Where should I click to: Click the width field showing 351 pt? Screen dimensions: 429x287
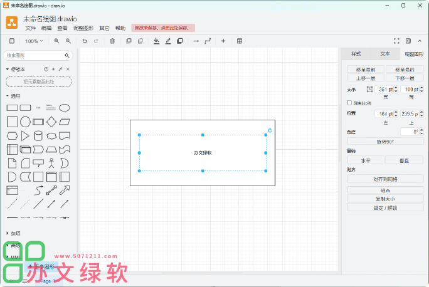384,90
